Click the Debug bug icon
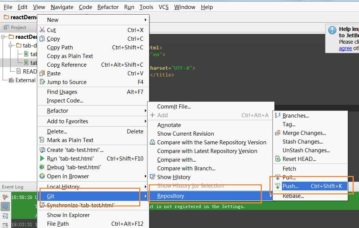Screen dimensions: 359x228 42,167
